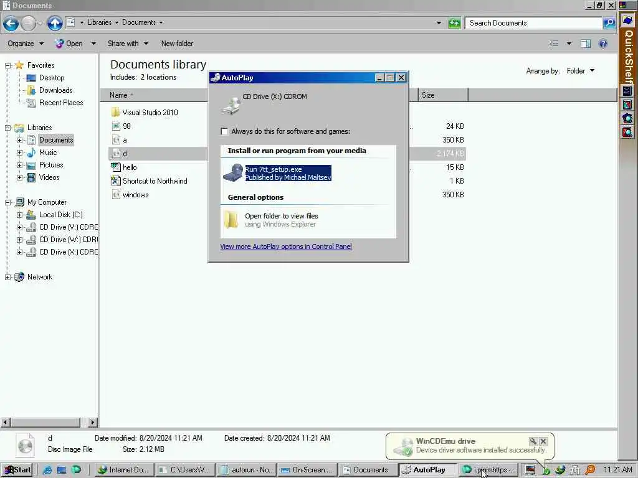Click the Downloads favorites icon
This screenshot has height=478, width=638.
click(31, 90)
